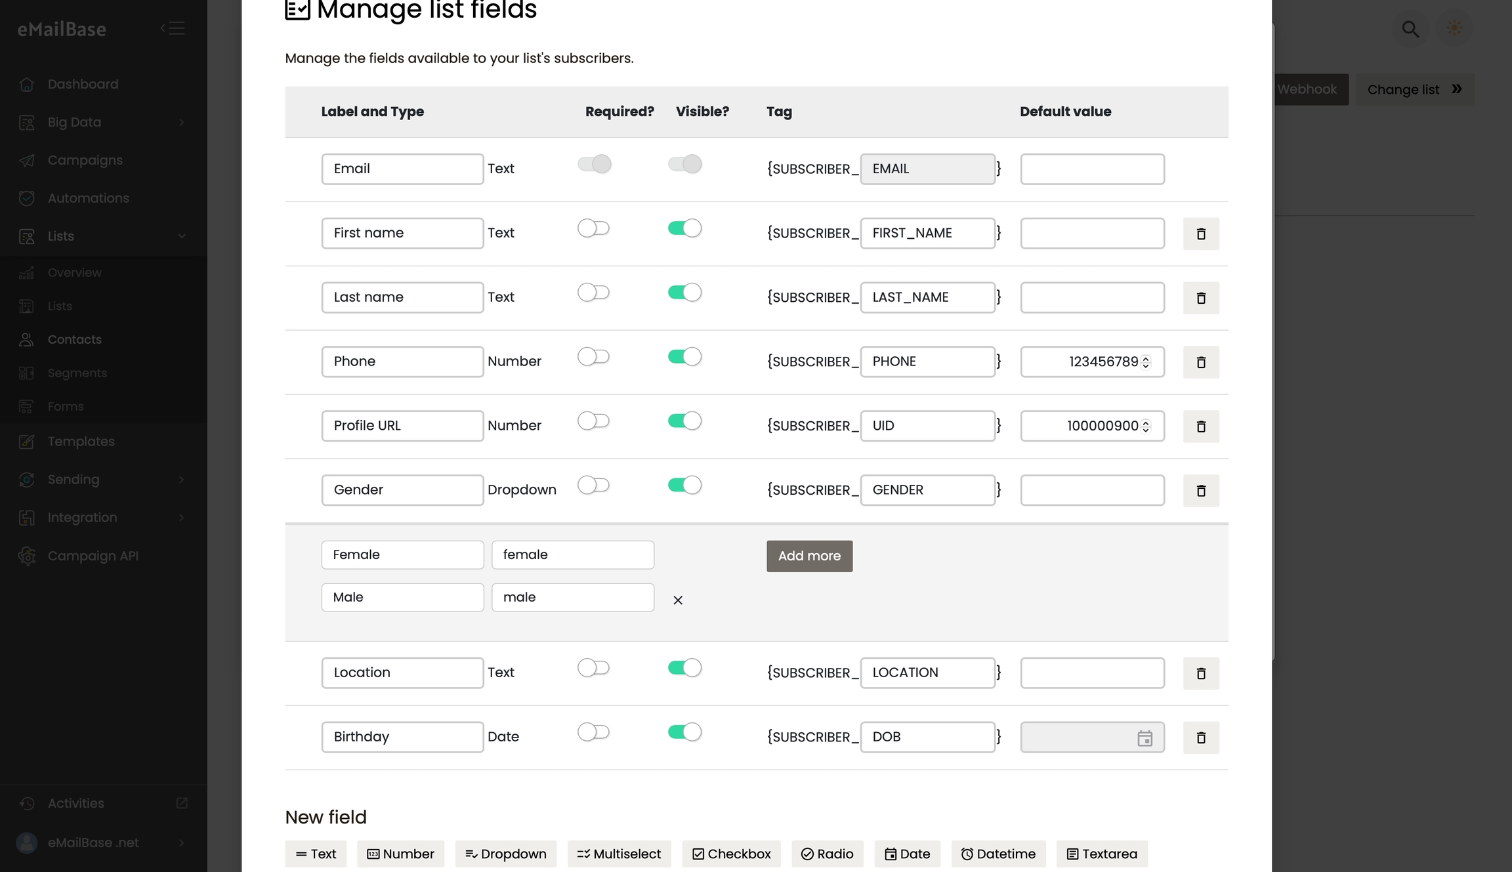Click Add more dropdown option button
The height and width of the screenshot is (872, 1512).
809,556
